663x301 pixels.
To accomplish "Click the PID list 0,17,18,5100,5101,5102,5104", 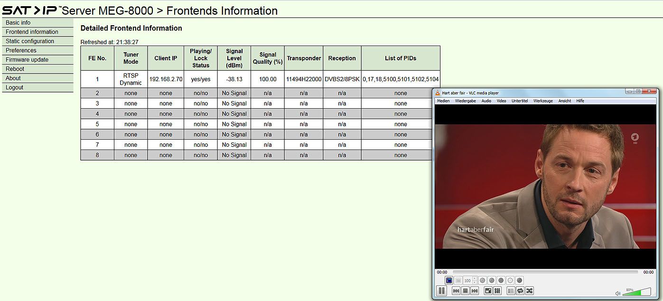I will (401, 79).
